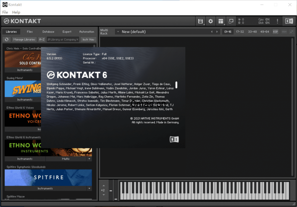Image resolution: width=297 pixels, height=207 pixels.
Task: Click the exclamation panic/restart engine icon
Action: [x=278, y=21]
